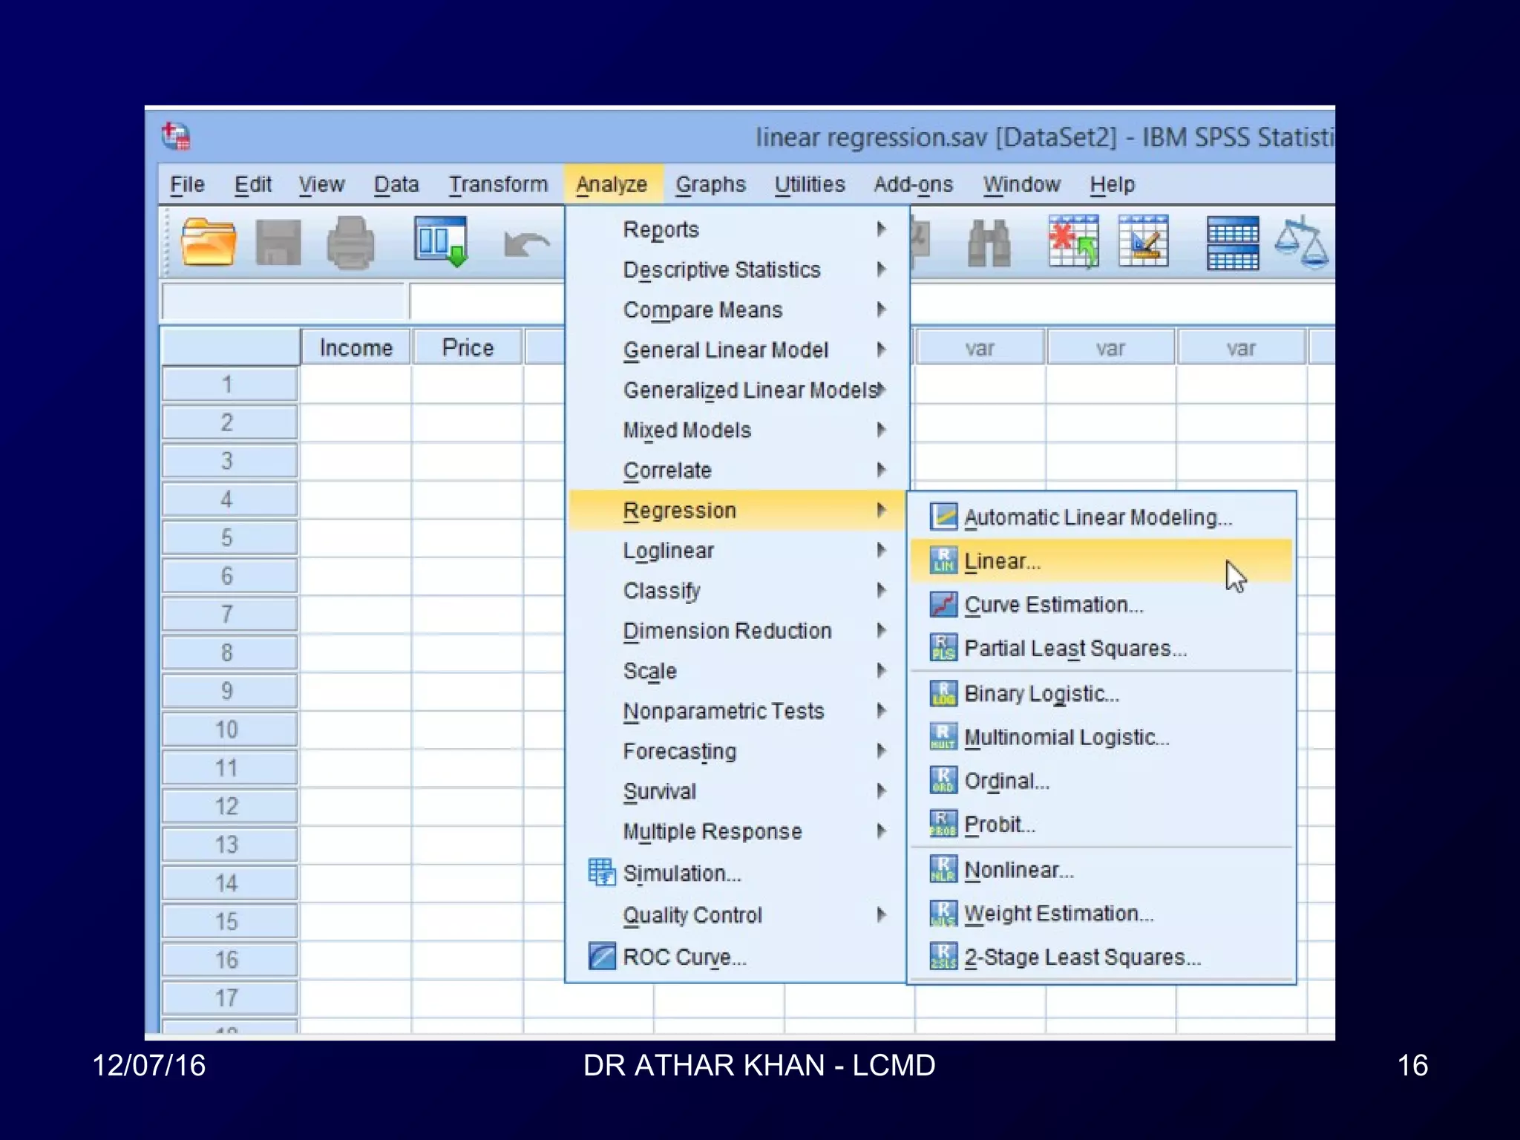This screenshot has height=1140, width=1520.
Task: Select Curve Estimation... option
Action: [1052, 605]
